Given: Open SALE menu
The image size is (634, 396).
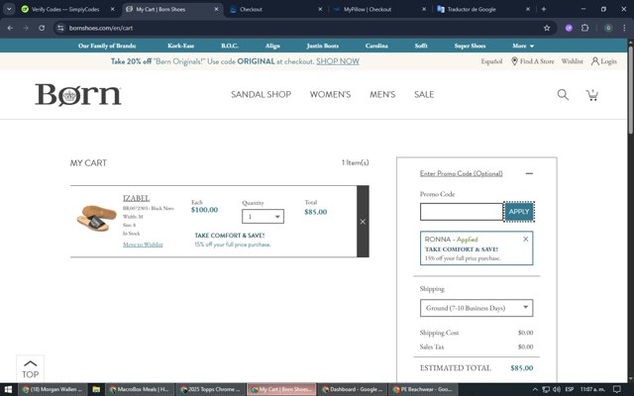Looking at the screenshot, I should pyautogui.click(x=424, y=95).
